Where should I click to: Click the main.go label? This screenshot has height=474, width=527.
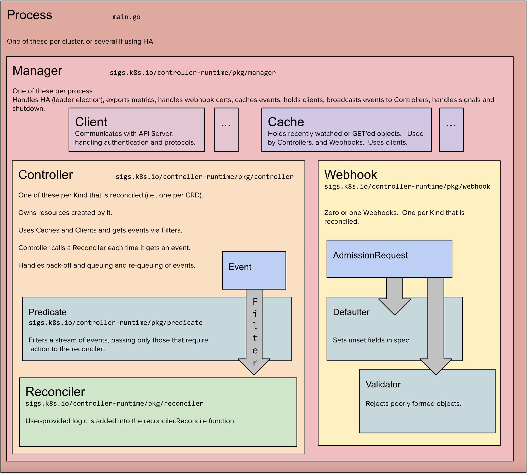[126, 17]
